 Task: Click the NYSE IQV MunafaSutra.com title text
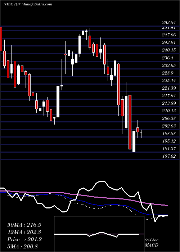click(28, 4)
